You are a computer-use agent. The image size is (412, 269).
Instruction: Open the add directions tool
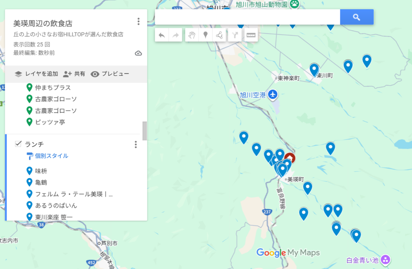[235, 35]
